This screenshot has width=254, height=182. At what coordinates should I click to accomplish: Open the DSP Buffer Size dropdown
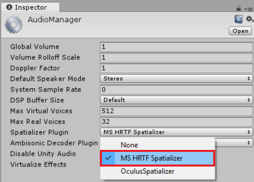[x=176, y=100]
